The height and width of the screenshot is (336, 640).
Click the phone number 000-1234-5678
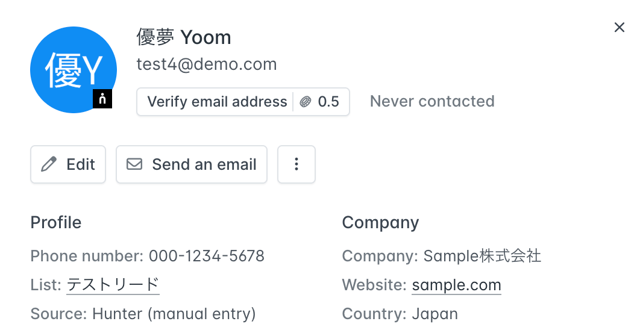(207, 256)
